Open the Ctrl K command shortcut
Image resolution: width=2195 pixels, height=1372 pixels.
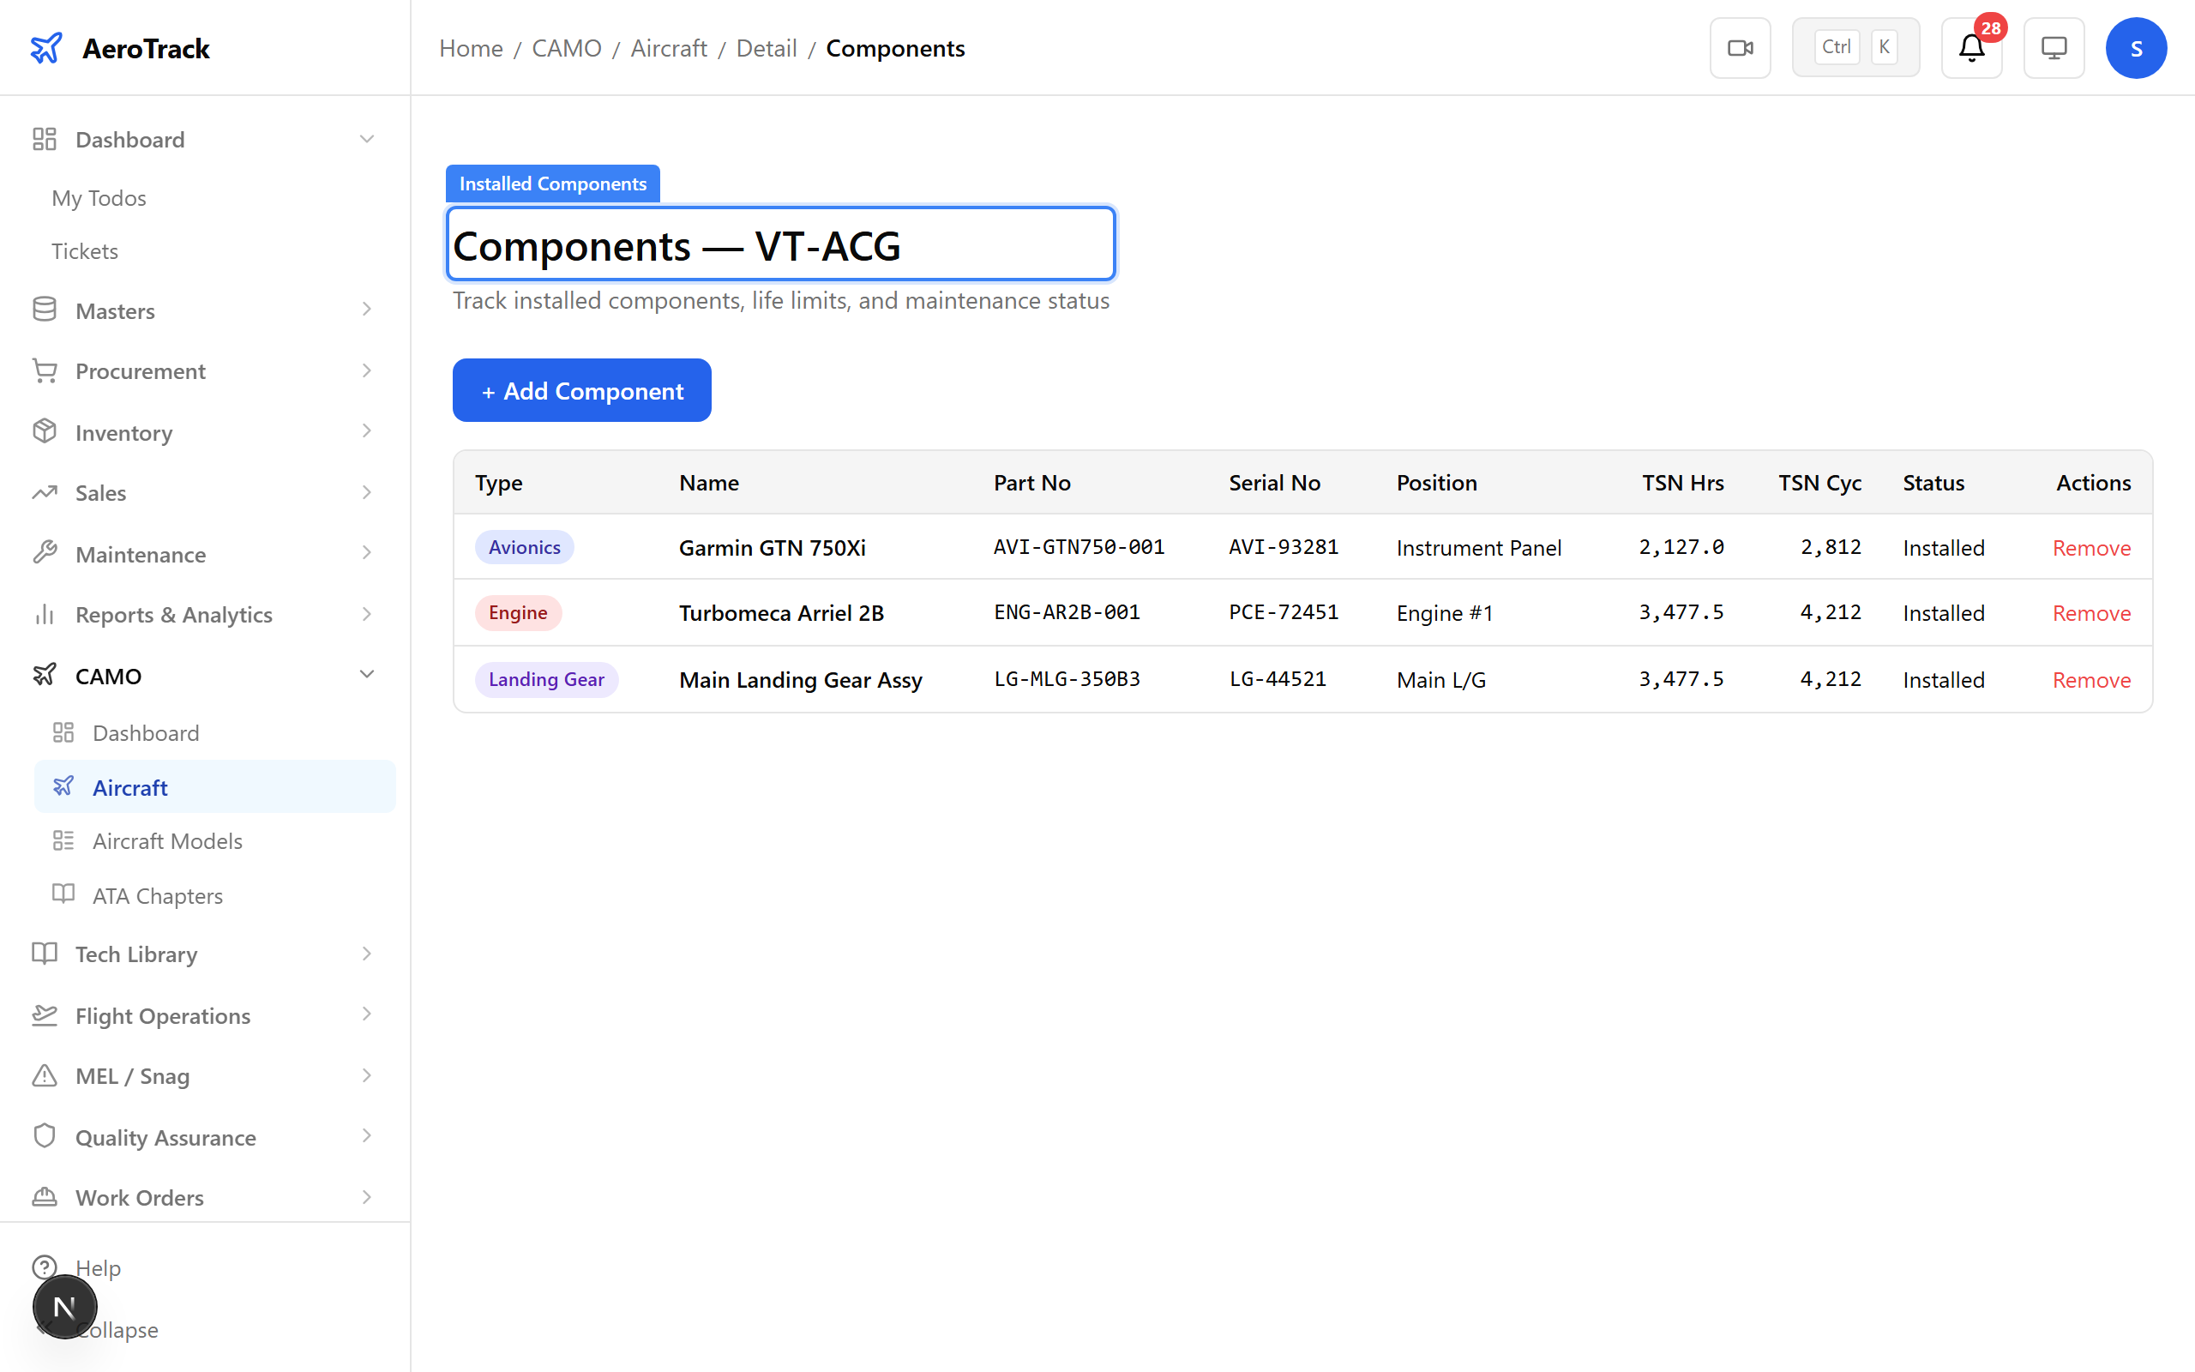coord(1855,48)
